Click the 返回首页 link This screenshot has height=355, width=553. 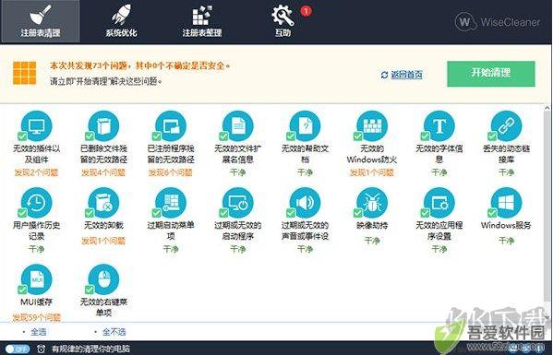406,75
